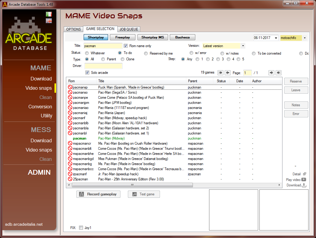Open the date picker dropdown 06-11-2017
This screenshot has width=316, height=238.
point(276,38)
